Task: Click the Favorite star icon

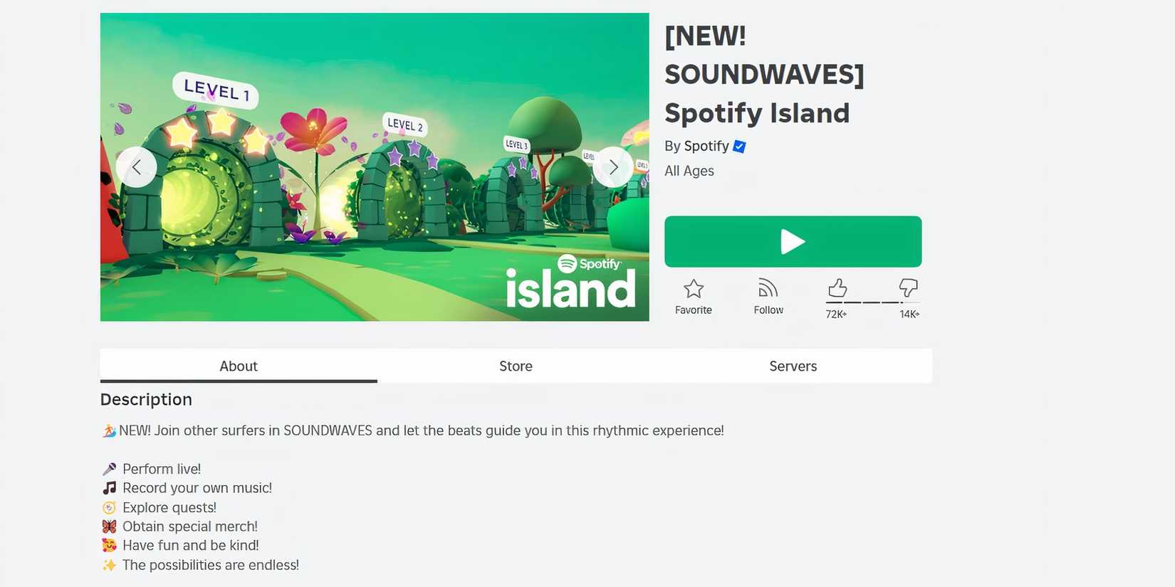Action: click(694, 288)
